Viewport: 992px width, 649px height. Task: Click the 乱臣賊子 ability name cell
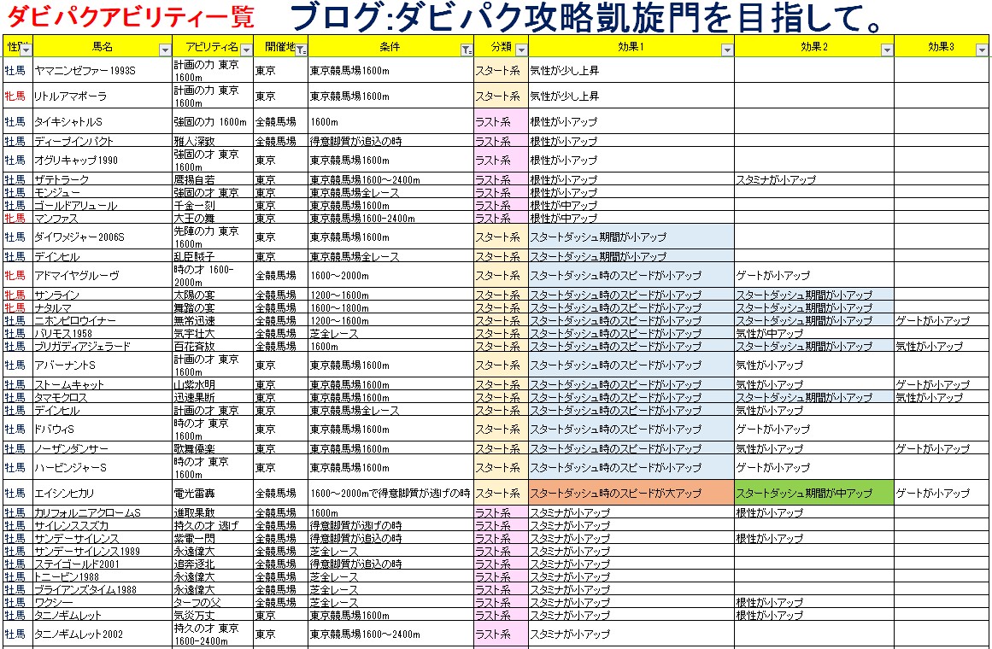tap(213, 256)
